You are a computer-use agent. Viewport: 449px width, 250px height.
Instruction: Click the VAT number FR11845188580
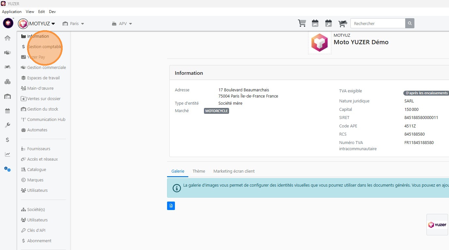(x=419, y=142)
